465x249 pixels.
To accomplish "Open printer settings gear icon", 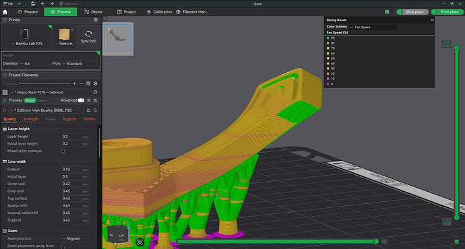I will coord(96,20).
